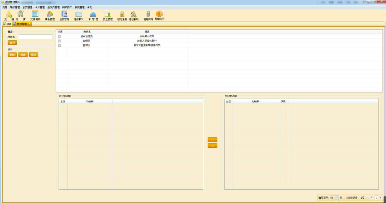Check the 收银员 role checkbox

pos(60,41)
